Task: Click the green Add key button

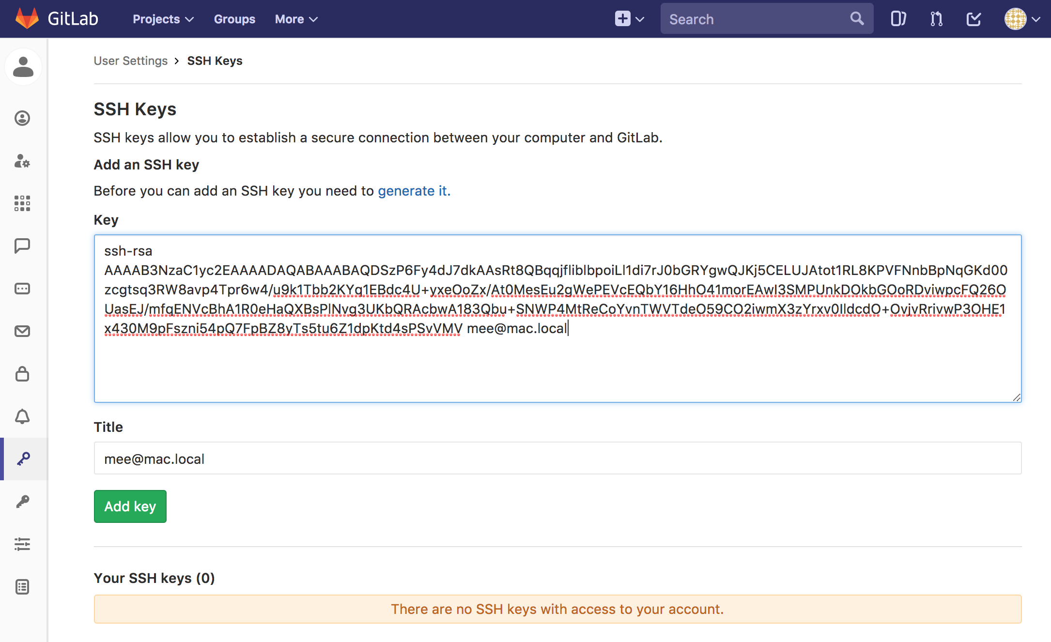Action: click(130, 506)
